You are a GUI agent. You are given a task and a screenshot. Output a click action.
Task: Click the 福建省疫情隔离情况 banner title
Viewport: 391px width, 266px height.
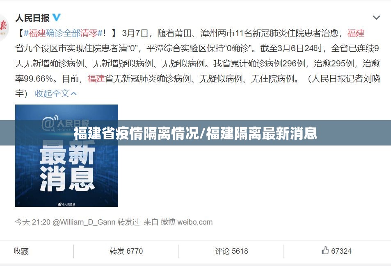[136, 133]
